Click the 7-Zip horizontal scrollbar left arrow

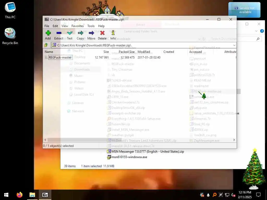(45, 140)
